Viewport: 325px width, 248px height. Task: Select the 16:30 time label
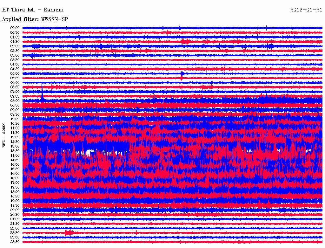15,178
